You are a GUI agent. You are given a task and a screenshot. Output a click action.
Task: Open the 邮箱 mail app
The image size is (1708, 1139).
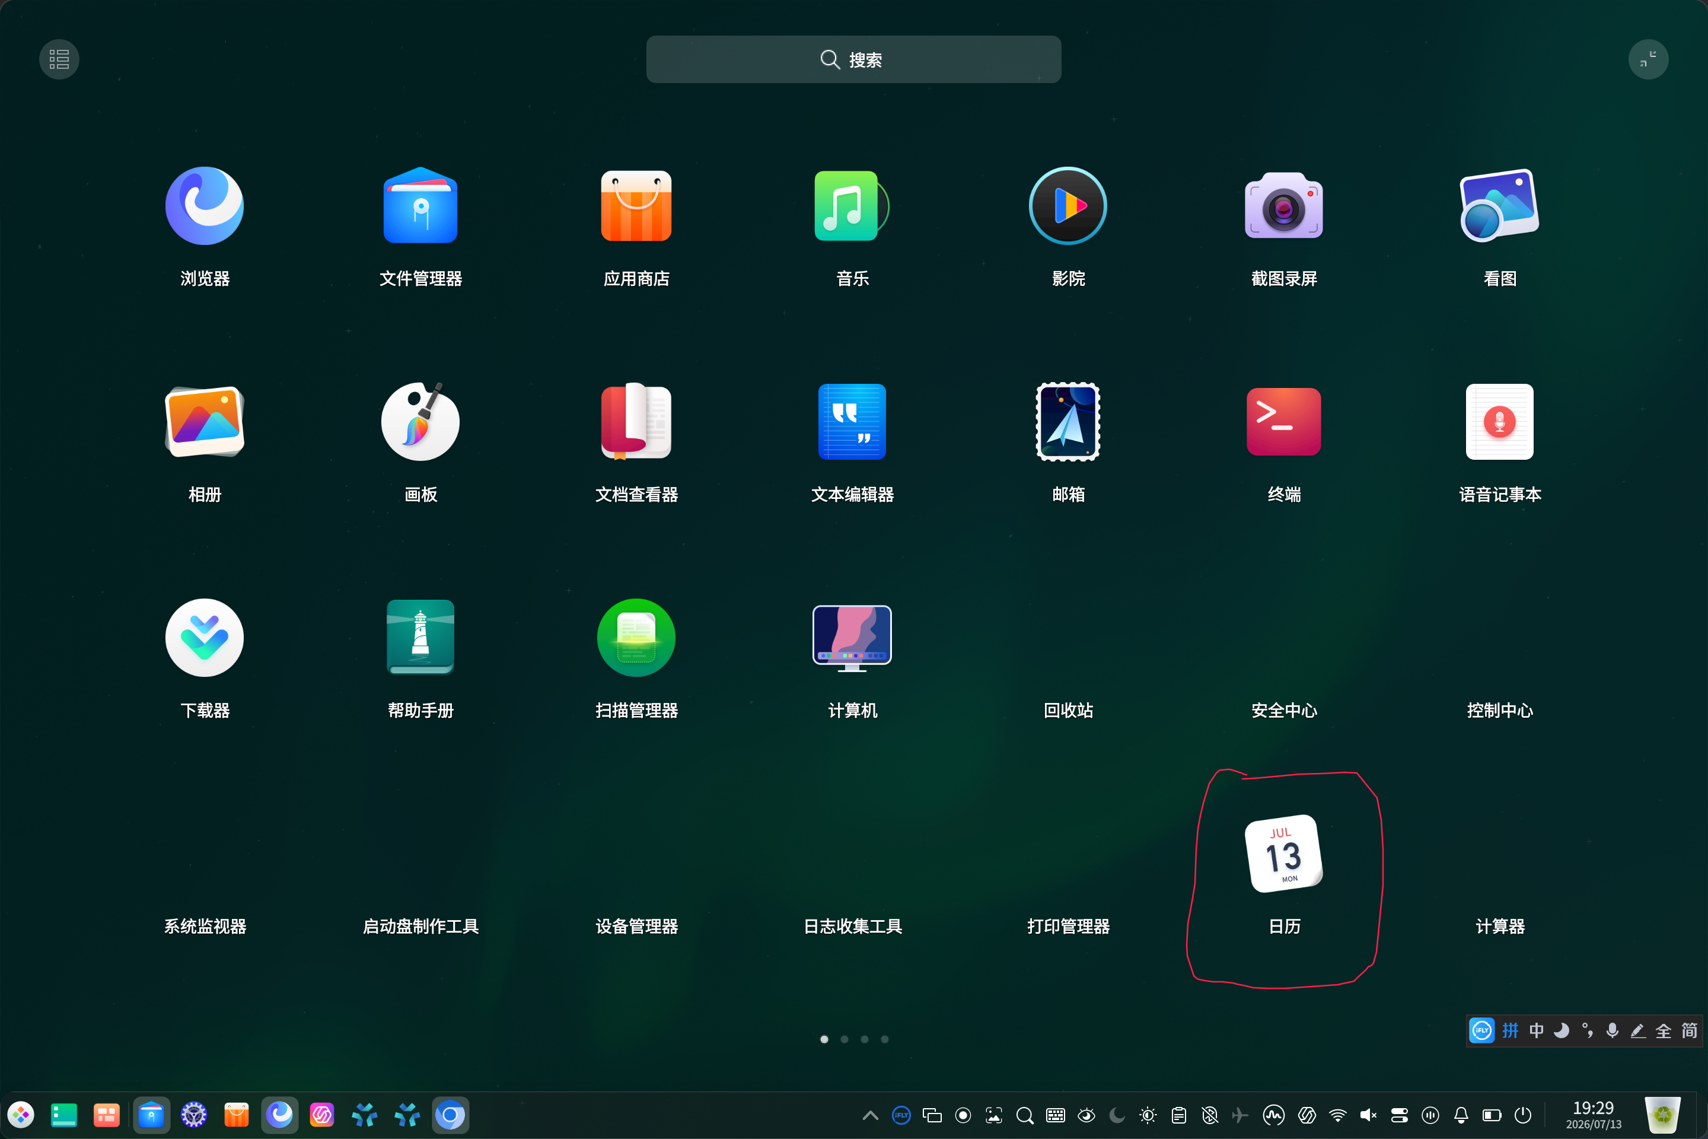pos(1067,422)
